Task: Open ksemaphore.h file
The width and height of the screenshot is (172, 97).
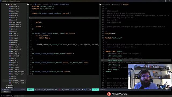Action: 16,49
